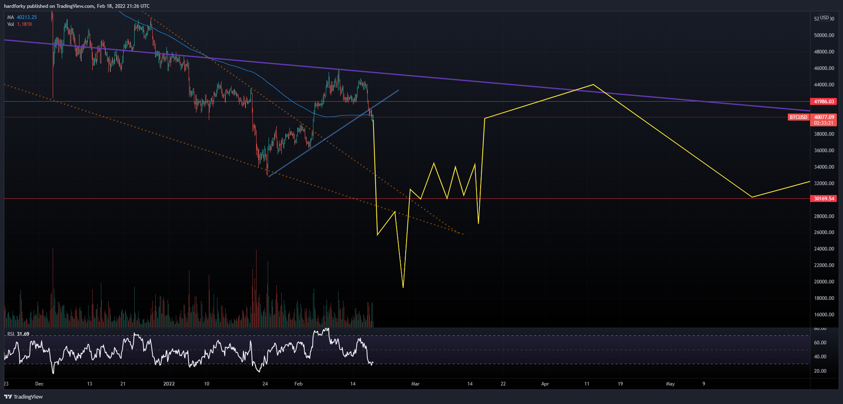Click the TradingView logo at bottom left
Image resolution: width=843 pixels, height=404 pixels.
click(23, 397)
